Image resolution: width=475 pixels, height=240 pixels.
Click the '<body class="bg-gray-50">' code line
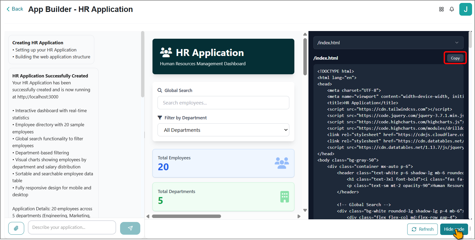(348, 160)
